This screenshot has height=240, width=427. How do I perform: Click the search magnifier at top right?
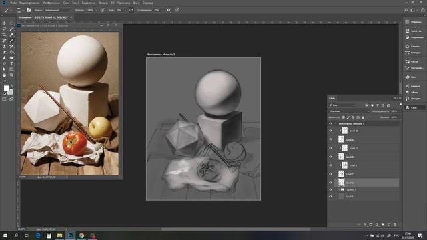click(406, 10)
